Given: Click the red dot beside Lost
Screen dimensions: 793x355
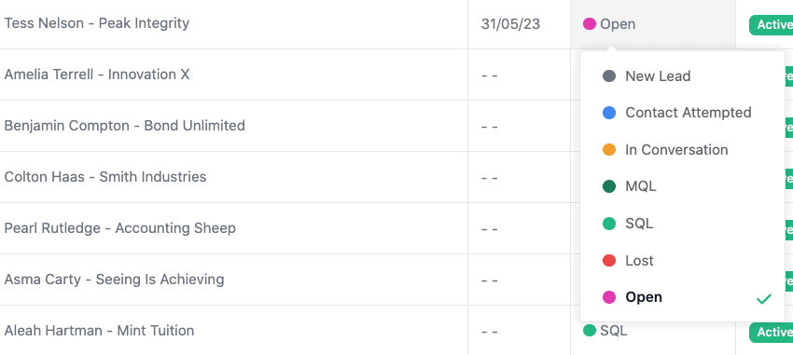Looking at the screenshot, I should click(x=609, y=261).
